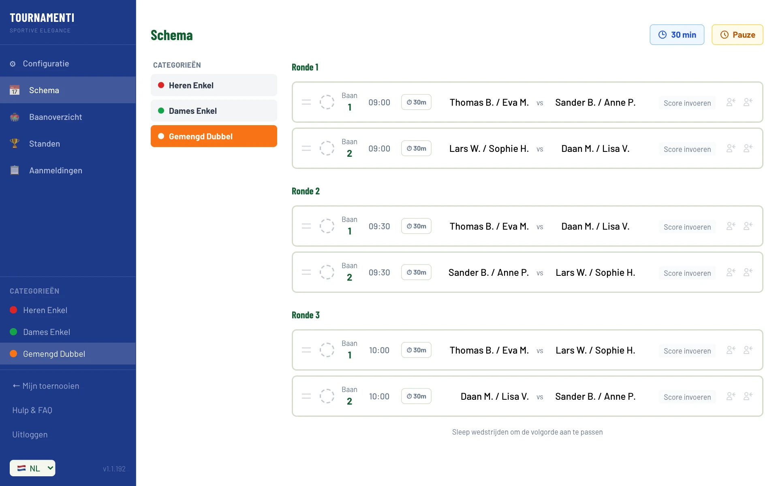Open 30m duration of Daan M. vs Sander B. match
This screenshot has width=778, height=486.
pyautogui.click(x=416, y=396)
